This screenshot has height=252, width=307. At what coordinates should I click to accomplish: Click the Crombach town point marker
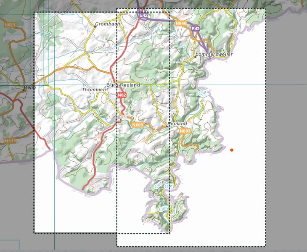tap(95, 27)
